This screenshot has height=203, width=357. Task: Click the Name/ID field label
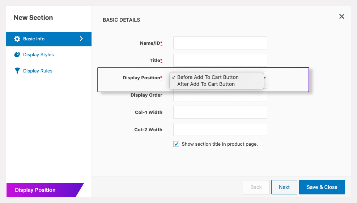pyautogui.click(x=151, y=43)
